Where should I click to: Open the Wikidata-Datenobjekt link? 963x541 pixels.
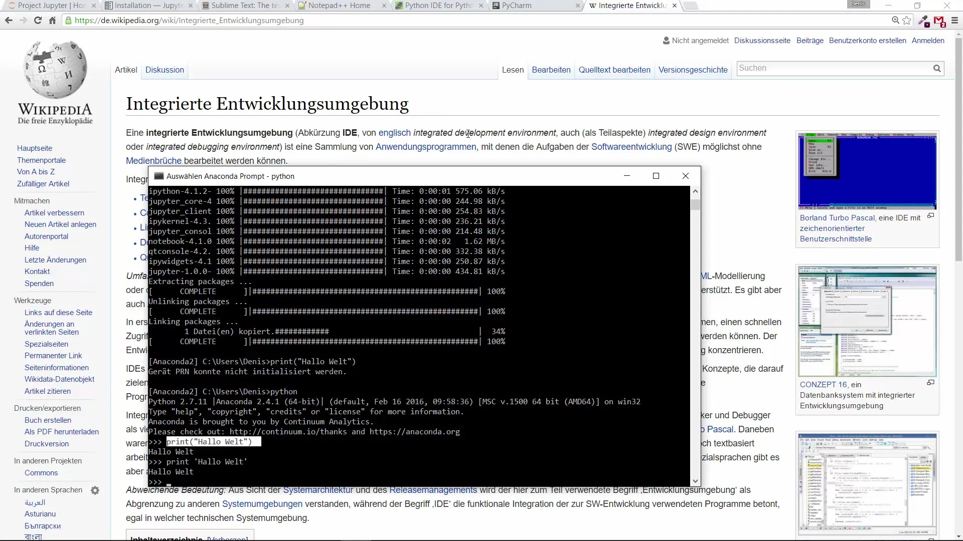pyautogui.click(x=59, y=379)
